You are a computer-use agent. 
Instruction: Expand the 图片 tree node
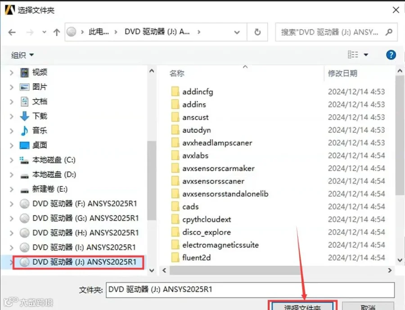pyautogui.click(x=11, y=87)
